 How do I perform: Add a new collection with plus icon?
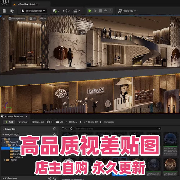(x=50, y=179)
